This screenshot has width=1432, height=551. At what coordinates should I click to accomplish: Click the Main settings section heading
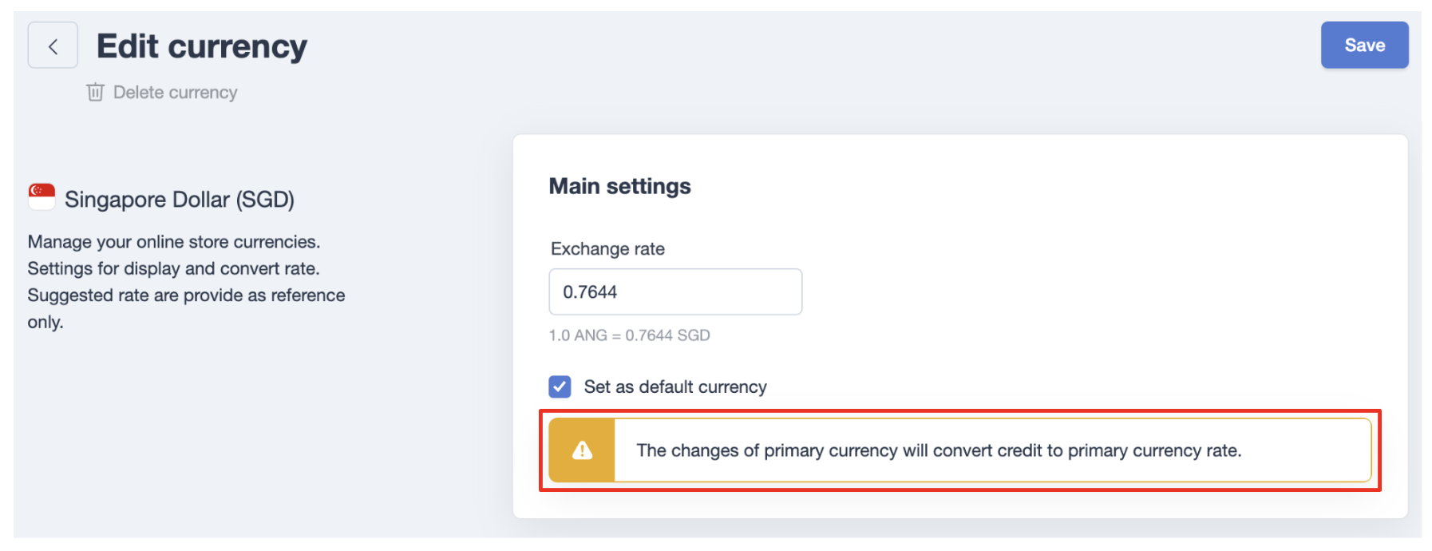click(620, 186)
